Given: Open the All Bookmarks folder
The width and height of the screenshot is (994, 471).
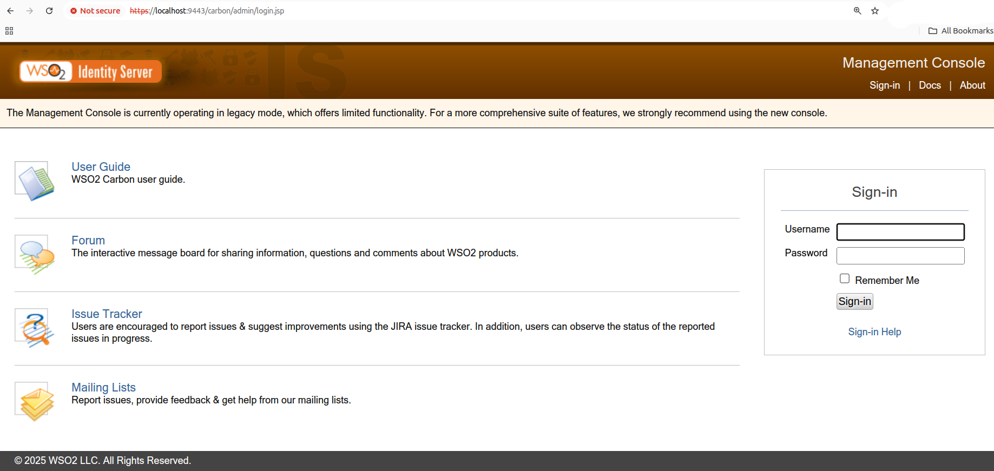Looking at the screenshot, I should click(x=961, y=31).
